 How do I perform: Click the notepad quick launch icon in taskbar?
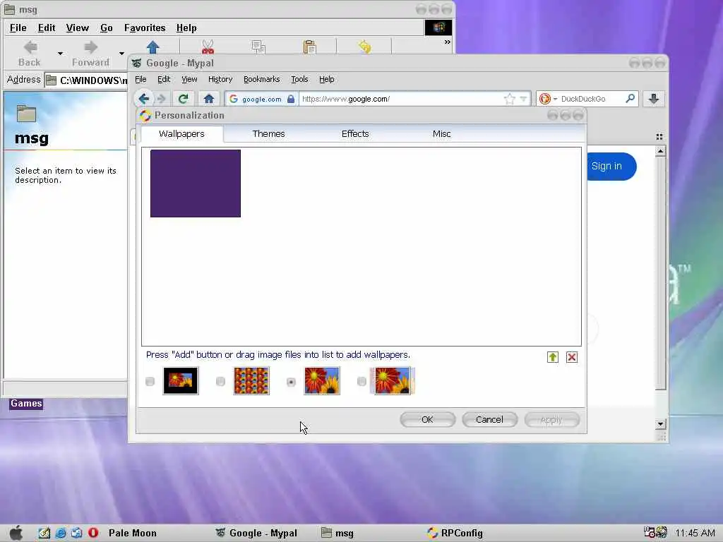click(x=44, y=533)
